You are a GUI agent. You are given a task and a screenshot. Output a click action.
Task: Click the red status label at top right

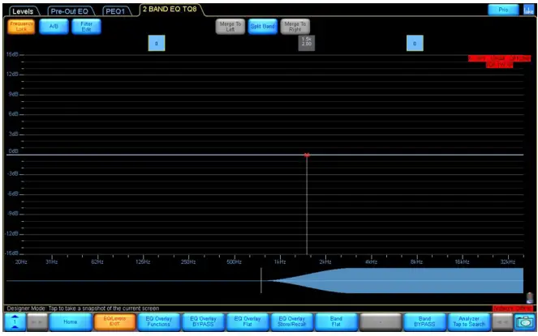click(x=499, y=62)
